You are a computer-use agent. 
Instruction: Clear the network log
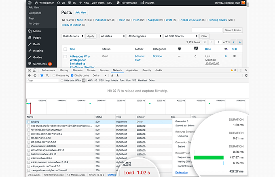(x=35, y=75)
